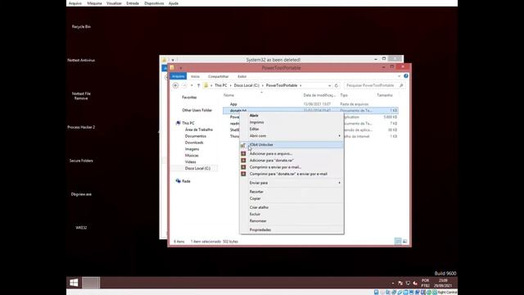Screen dimensions: 524x295
Task: Expand the ribbon with the chevron
Action: (399, 76)
